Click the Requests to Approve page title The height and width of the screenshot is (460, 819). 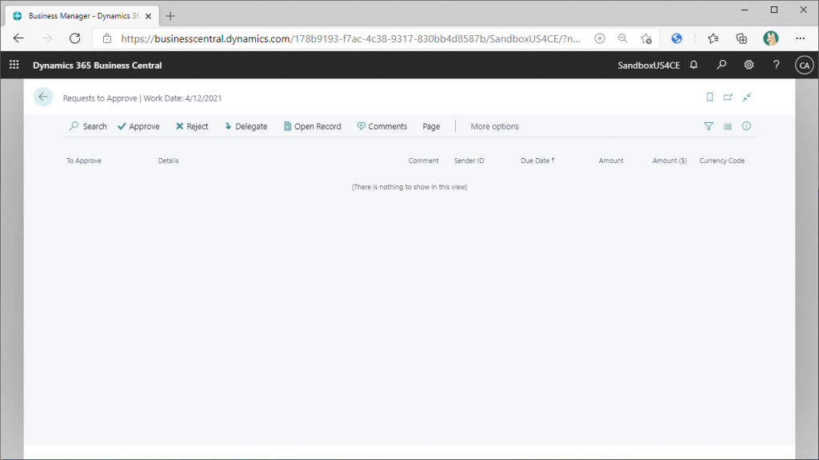point(100,98)
